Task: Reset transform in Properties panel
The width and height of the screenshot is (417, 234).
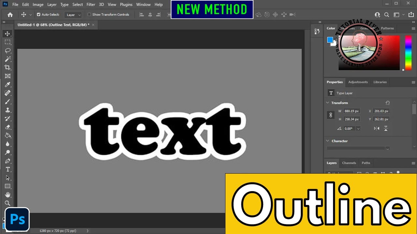Action: click(x=387, y=103)
